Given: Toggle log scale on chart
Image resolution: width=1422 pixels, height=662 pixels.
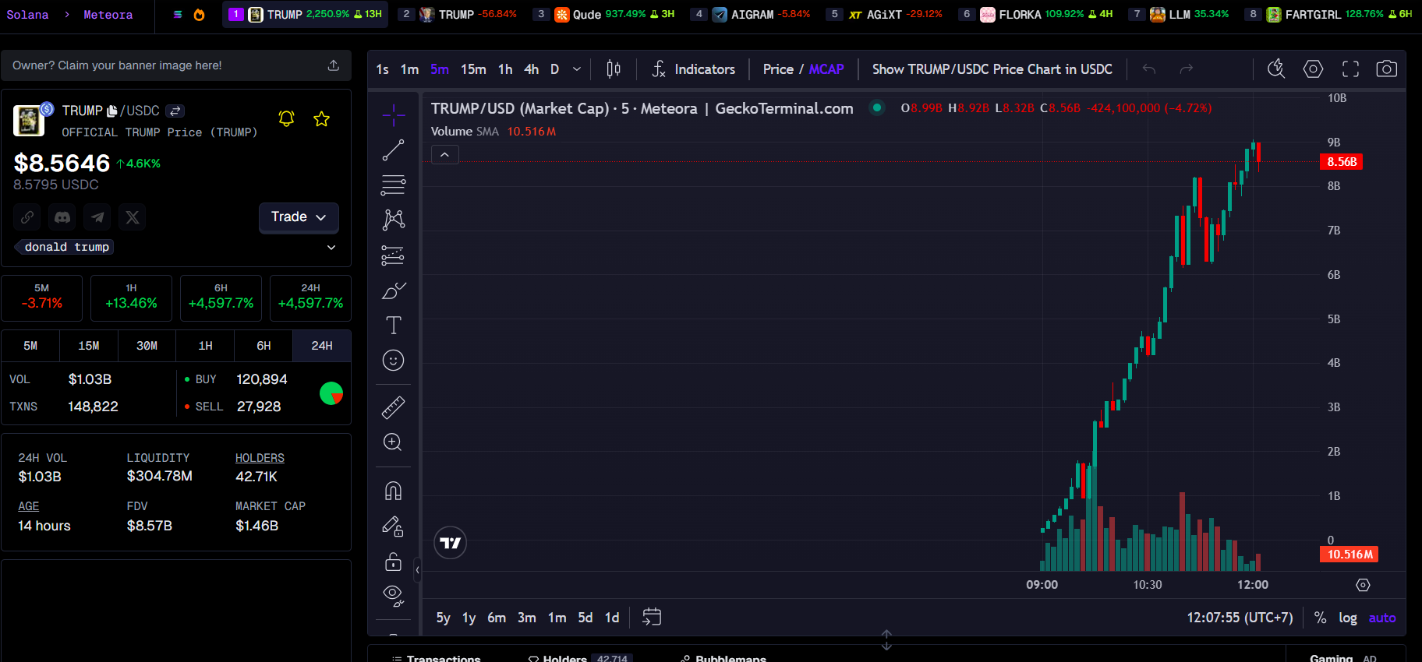Looking at the screenshot, I should coord(1348,618).
